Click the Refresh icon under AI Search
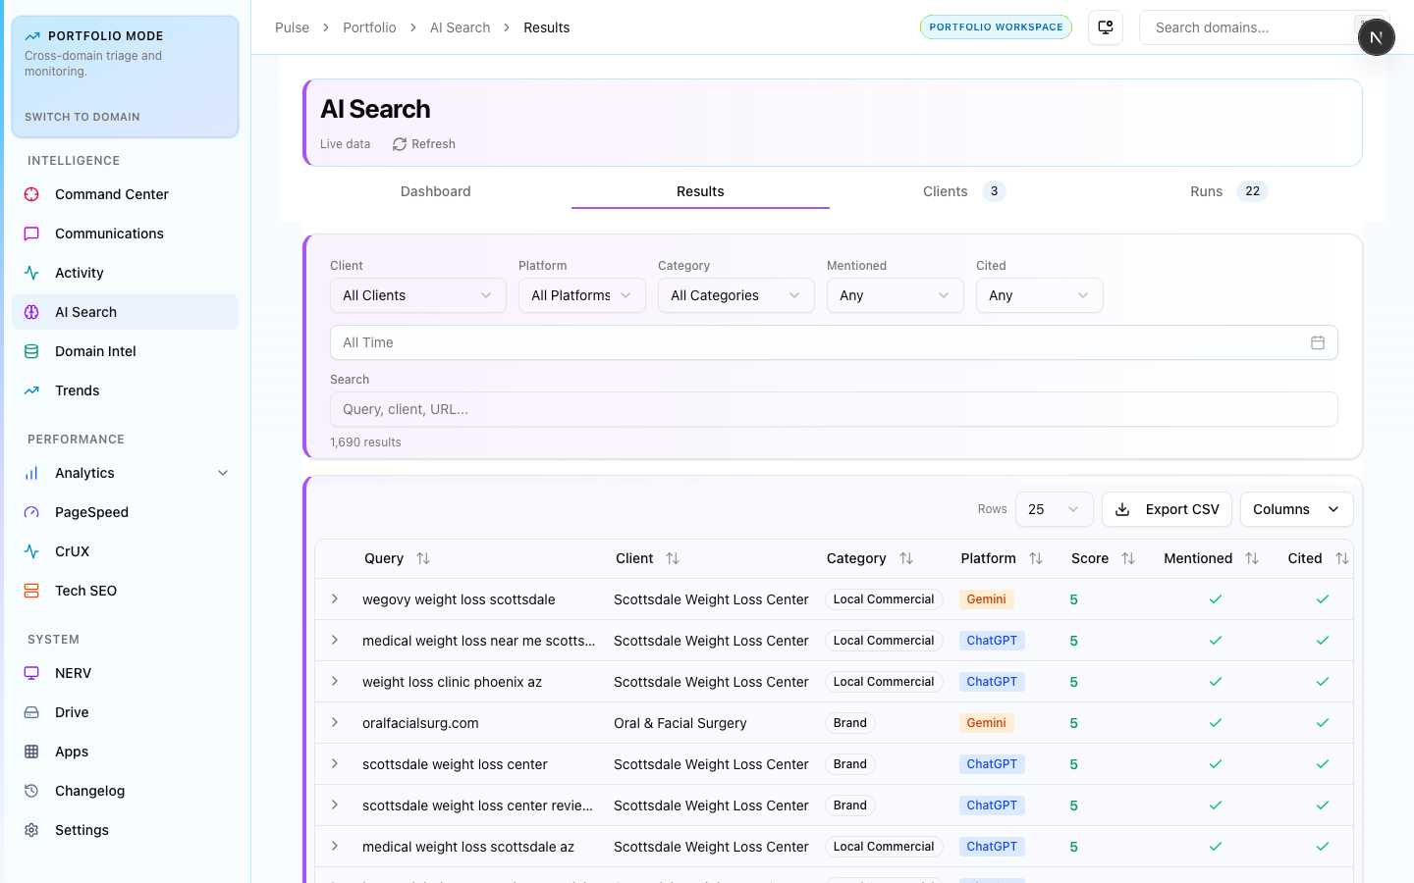Viewport: 1414px width, 883px height. point(400,144)
